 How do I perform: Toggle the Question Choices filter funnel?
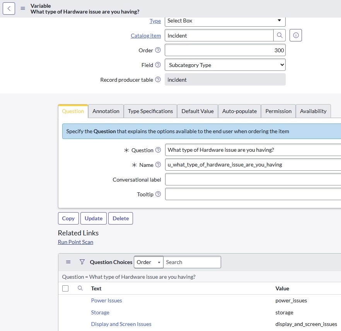click(x=82, y=262)
